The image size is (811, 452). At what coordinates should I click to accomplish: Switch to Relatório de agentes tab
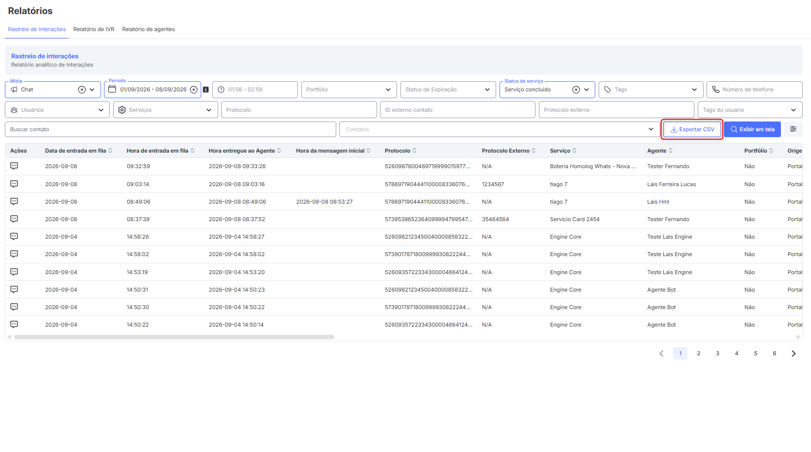(x=148, y=29)
